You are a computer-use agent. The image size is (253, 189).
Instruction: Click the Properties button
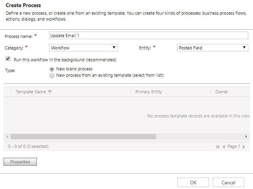(x=20, y=162)
